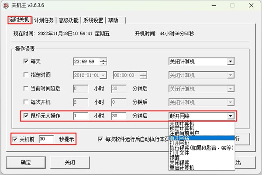This screenshot has height=175, width=262.
Task: Select 执行程序 option in list
Action: coord(202,148)
